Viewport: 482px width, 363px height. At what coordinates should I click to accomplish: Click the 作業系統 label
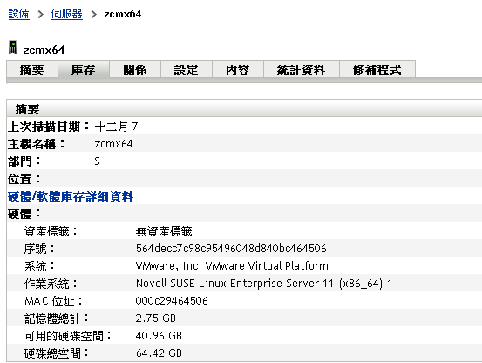point(51,284)
